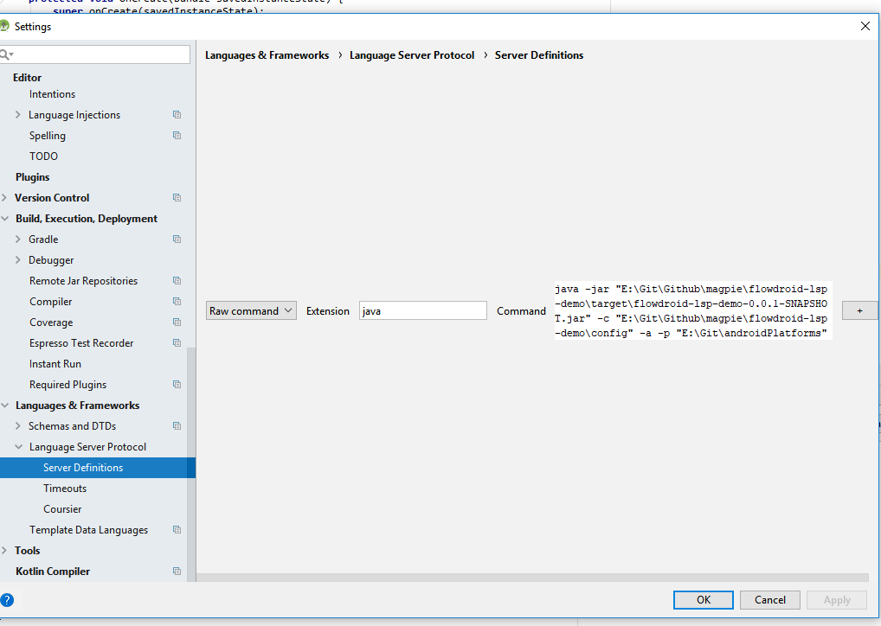This screenshot has height=626, width=881.
Task: Open Kotlin Compiler settings
Action: pos(53,572)
